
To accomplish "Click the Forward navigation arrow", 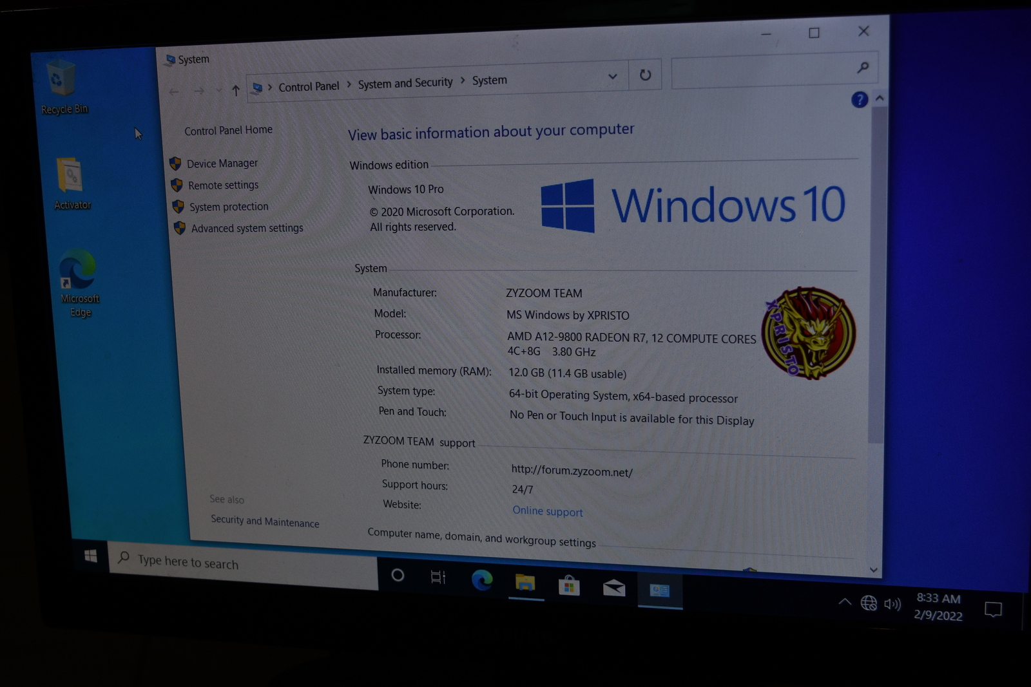I will click(199, 91).
